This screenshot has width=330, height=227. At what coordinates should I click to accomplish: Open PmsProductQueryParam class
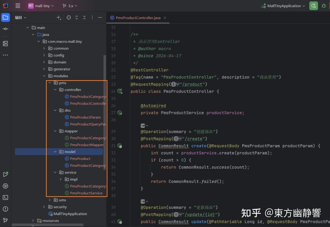(88, 124)
